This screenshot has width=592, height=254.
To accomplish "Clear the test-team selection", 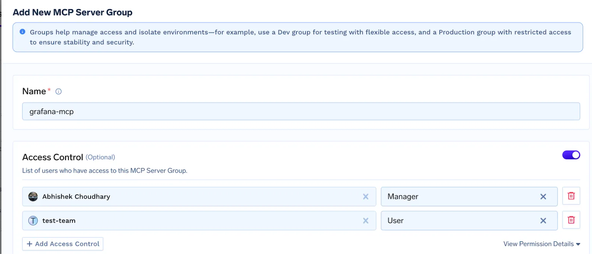I will coord(366,221).
